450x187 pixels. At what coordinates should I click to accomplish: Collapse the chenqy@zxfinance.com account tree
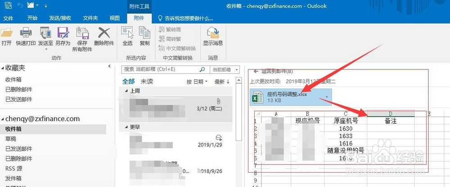tap(3, 119)
